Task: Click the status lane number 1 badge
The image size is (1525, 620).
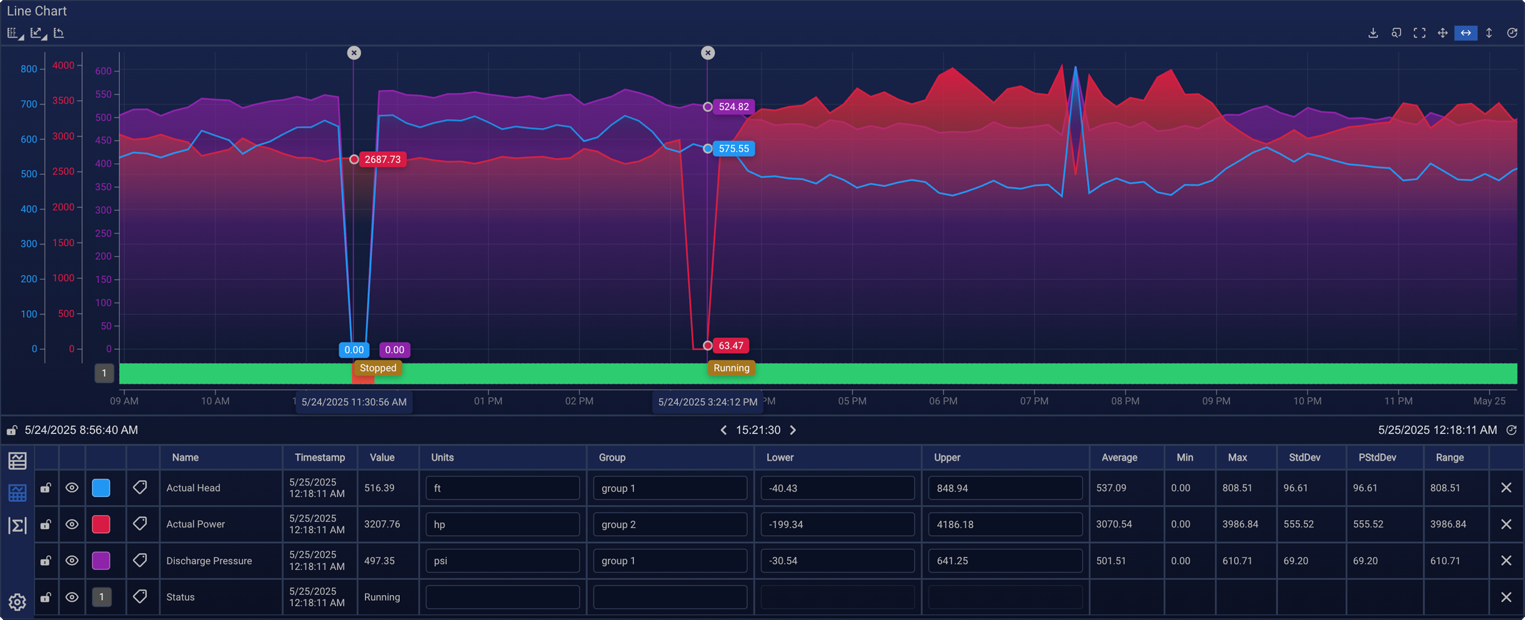Action: [104, 373]
